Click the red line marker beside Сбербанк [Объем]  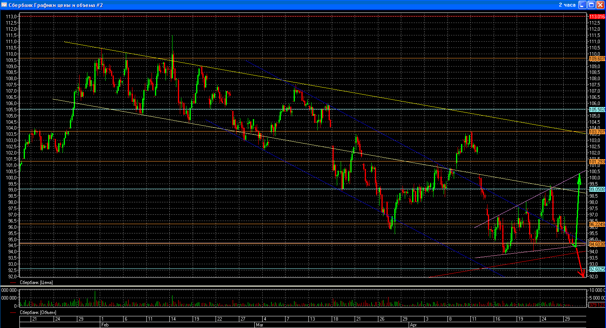tap(14, 313)
